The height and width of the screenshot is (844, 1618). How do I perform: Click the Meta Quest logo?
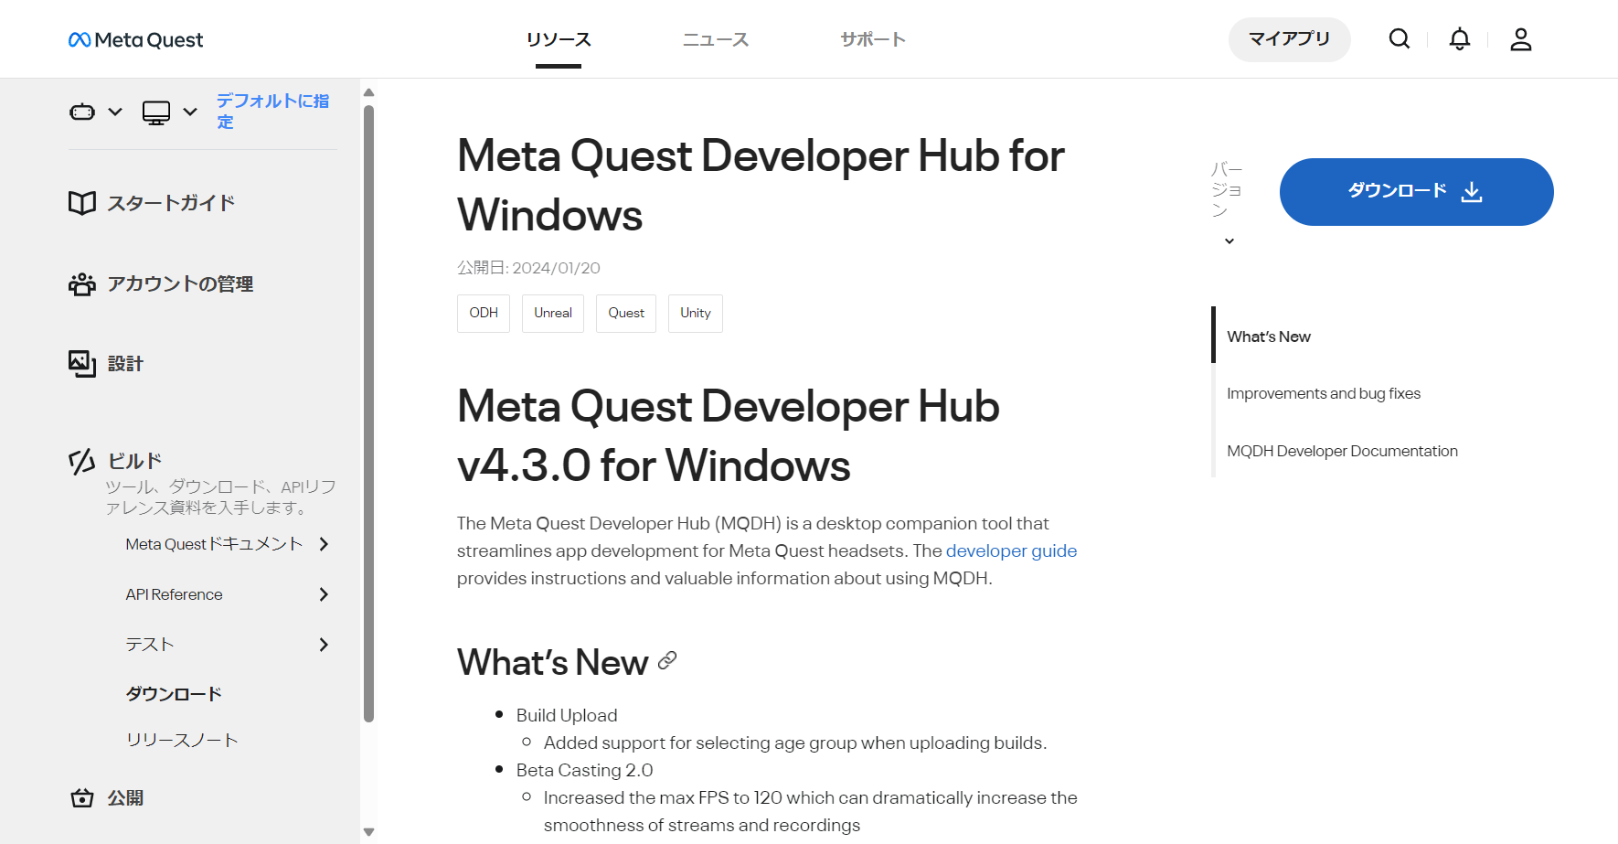[135, 39]
